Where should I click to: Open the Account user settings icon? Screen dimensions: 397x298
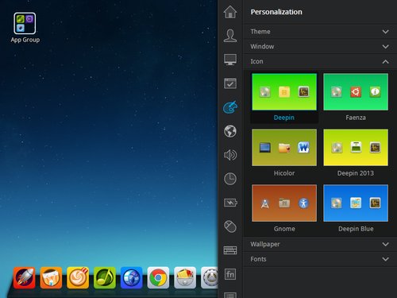tap(230, 36)
